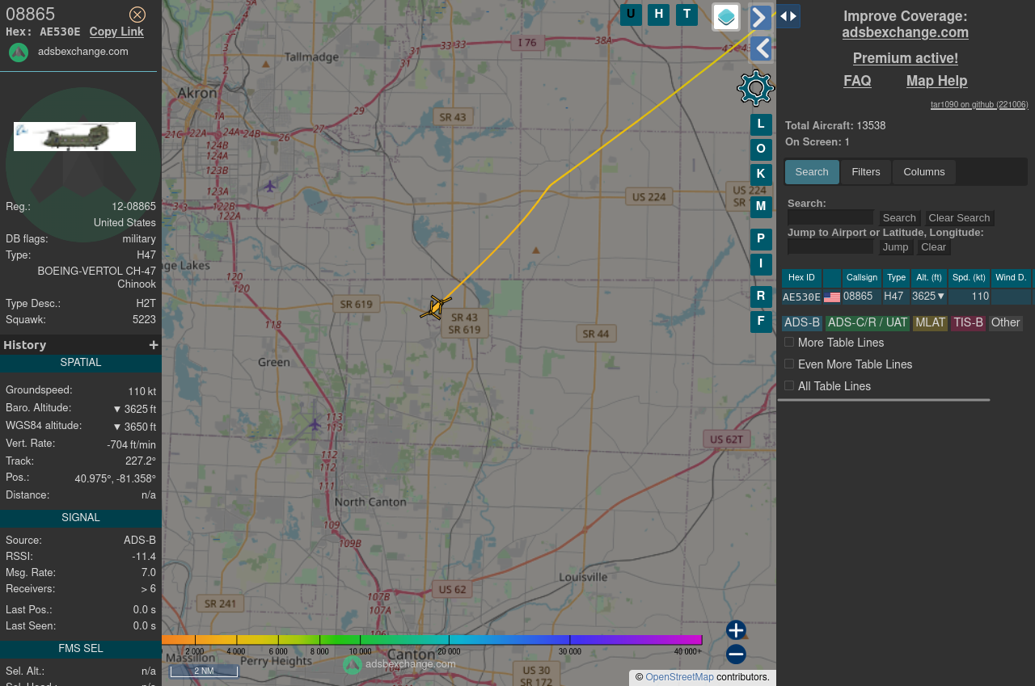Click the ADS-B source legend
Screen dimensions: 1035x686
(802, 323)
